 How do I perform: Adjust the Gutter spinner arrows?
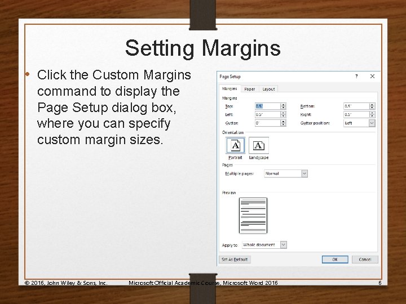pos(283,123)
